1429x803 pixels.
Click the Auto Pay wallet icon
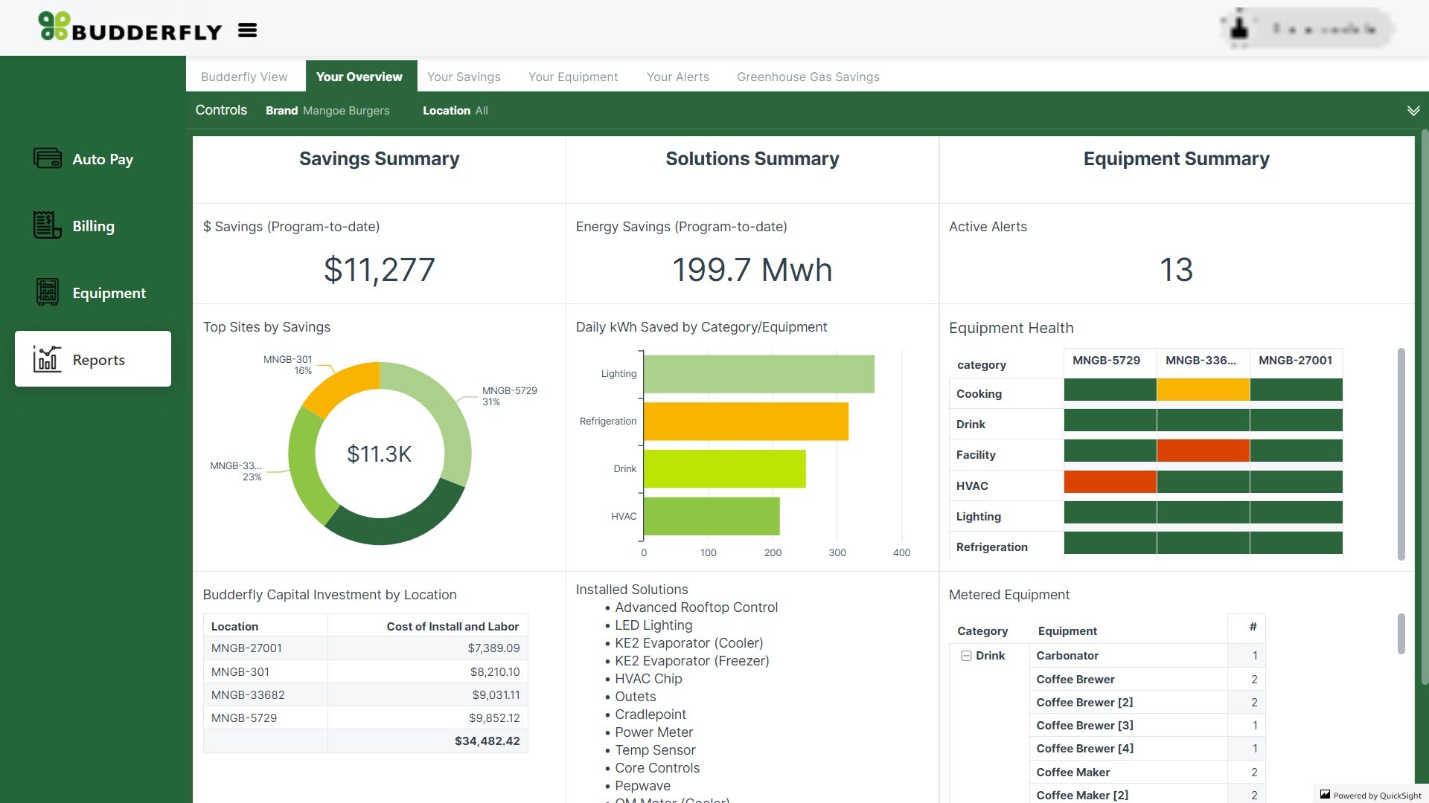(48, 158)
